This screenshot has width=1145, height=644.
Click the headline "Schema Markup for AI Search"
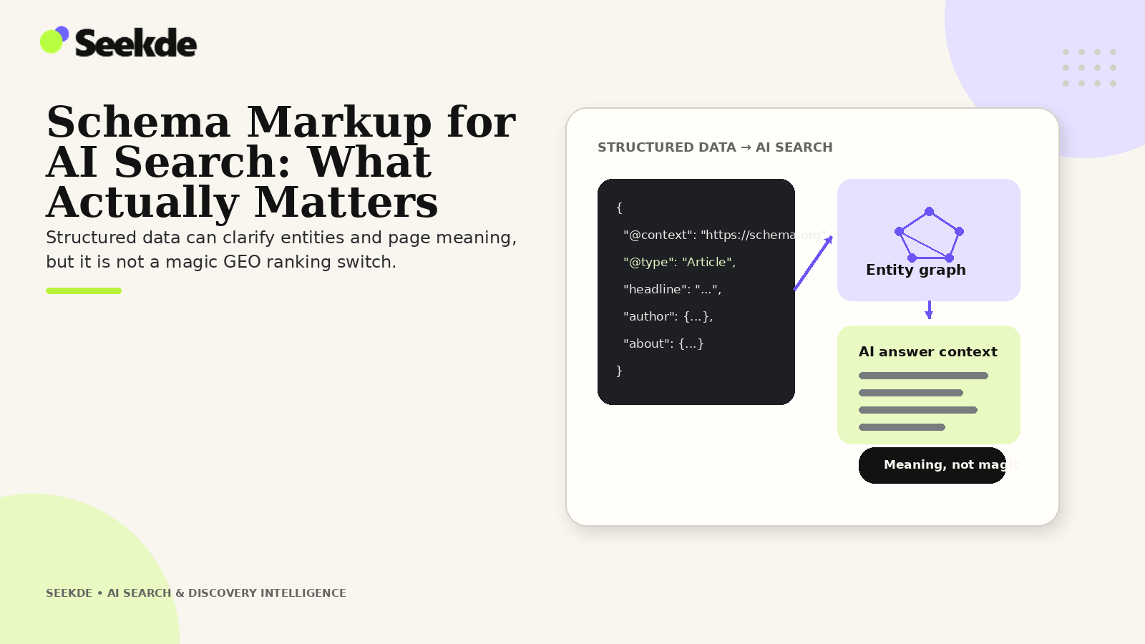(281, 162)
